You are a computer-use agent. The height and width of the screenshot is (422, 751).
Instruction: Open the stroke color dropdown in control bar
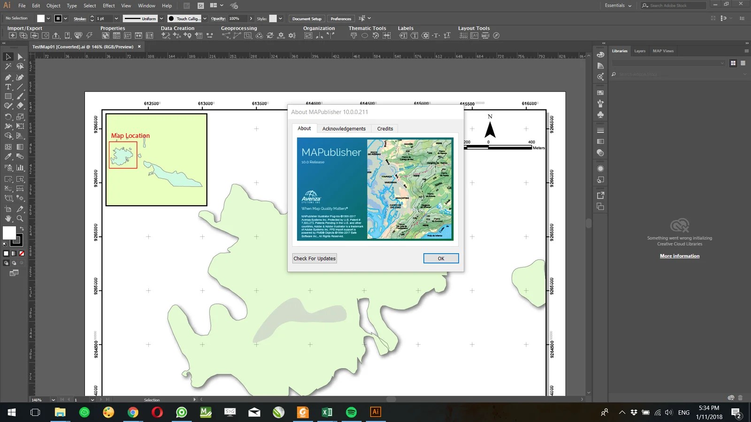(x=65, y=19)
